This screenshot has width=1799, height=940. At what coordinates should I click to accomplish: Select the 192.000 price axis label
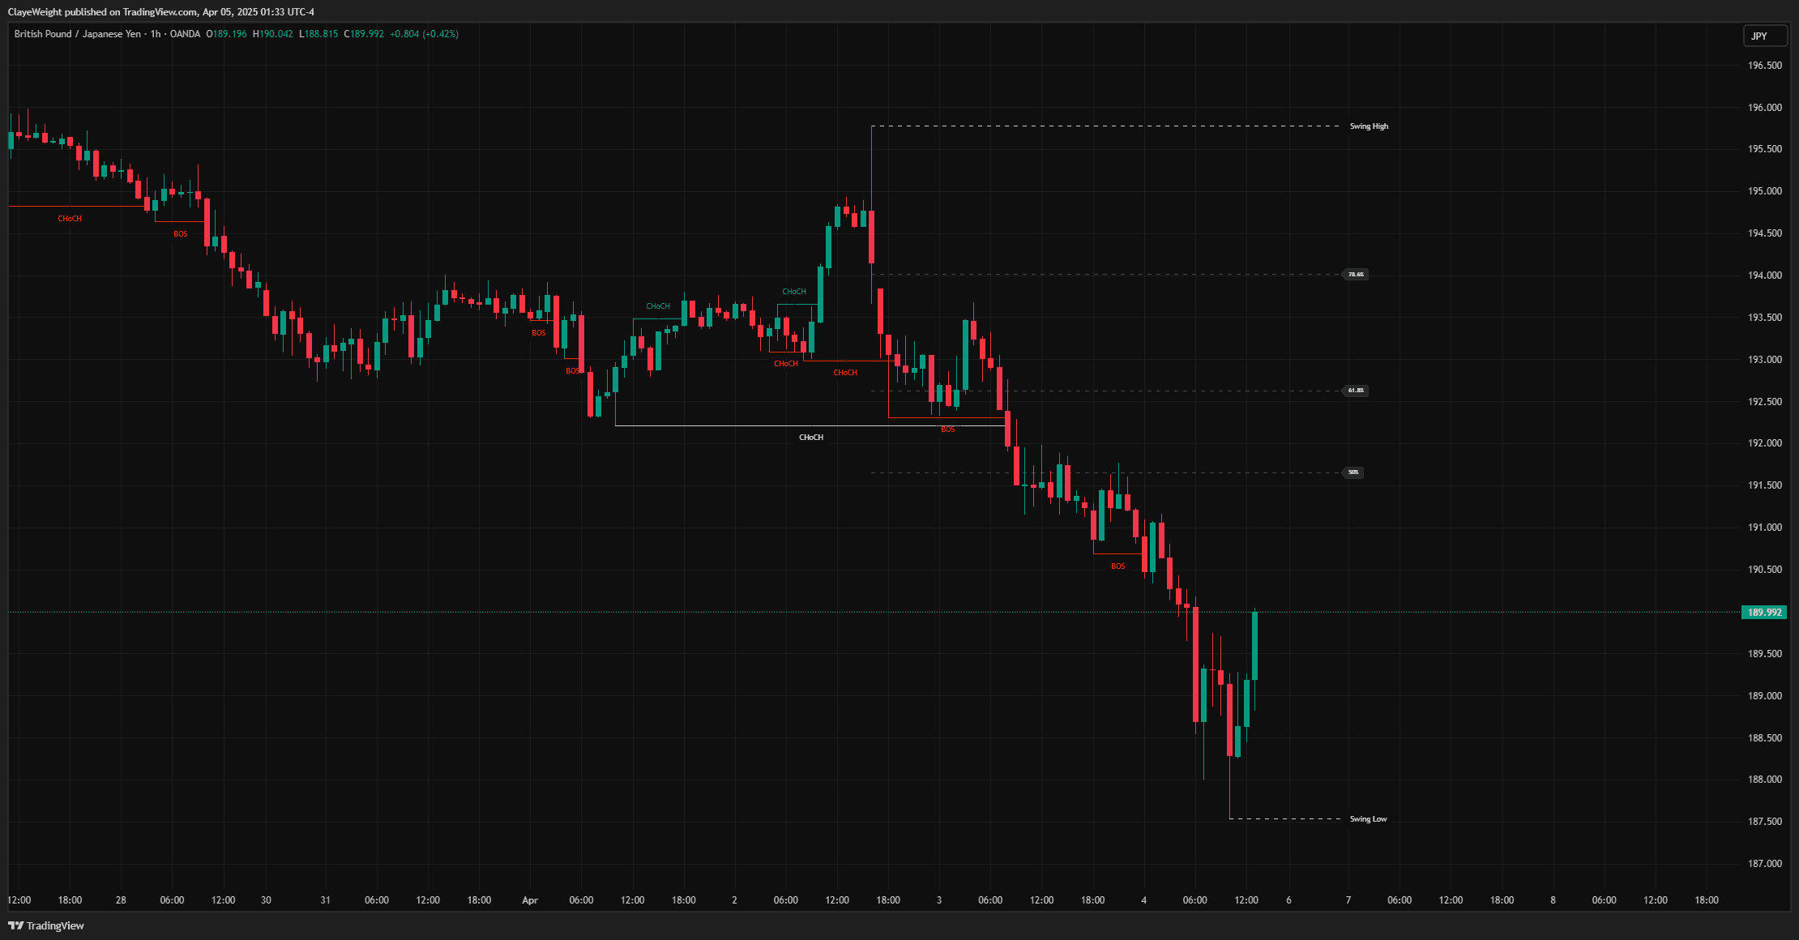(x=1767, y=442)
